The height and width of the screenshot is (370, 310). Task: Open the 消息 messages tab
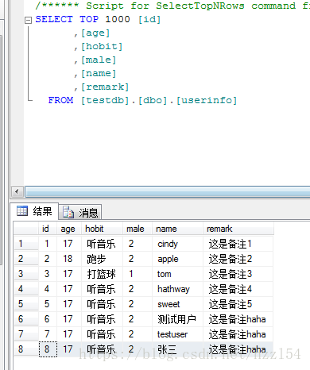coord(80,212)
